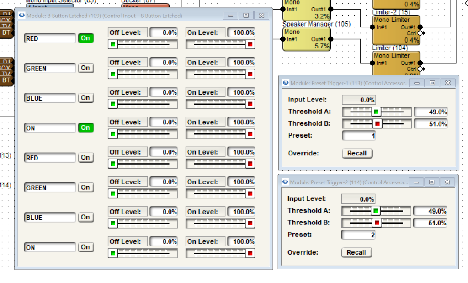Minimize the Preset Trigger-2 module window
Screen dimensions: 468x283
(x=415, y=182)
